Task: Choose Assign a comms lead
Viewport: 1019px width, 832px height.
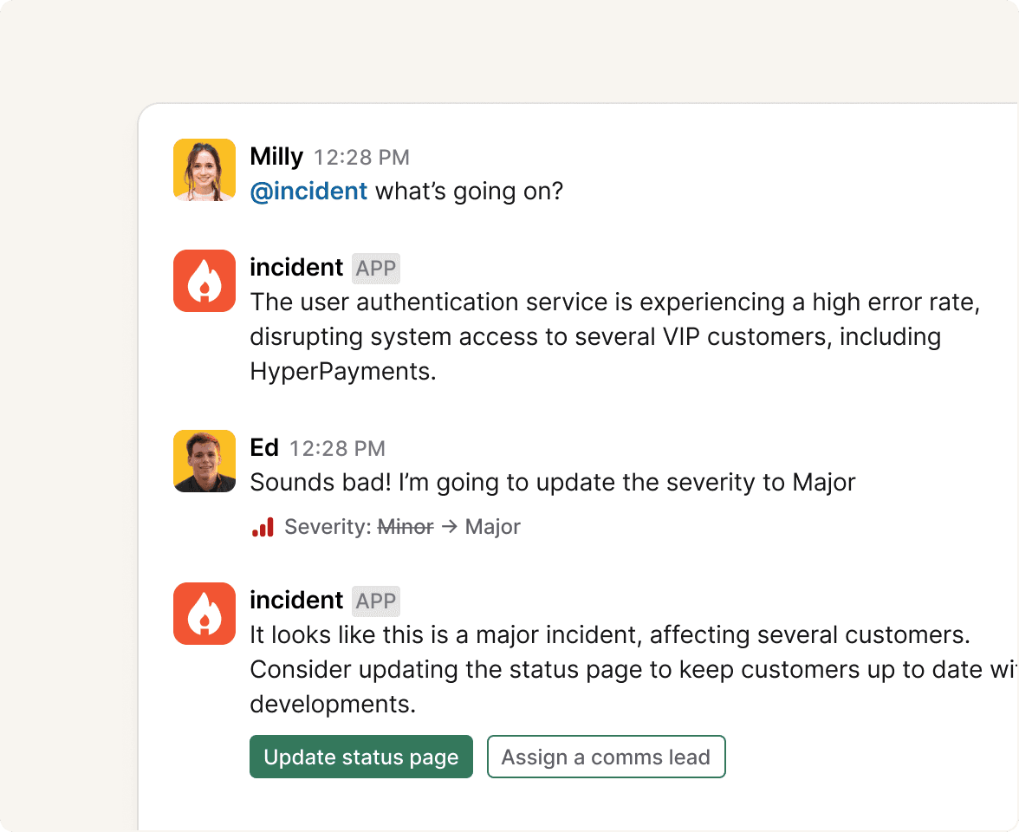Action: click(606, 757)
